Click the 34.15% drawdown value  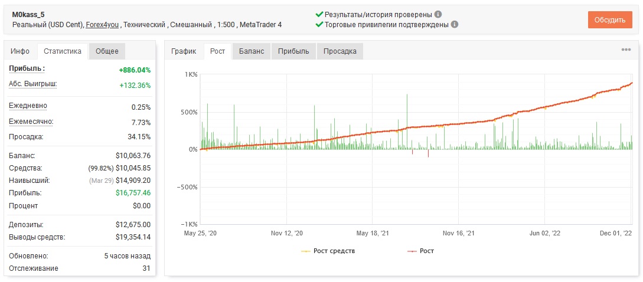[x=139, y=136]
